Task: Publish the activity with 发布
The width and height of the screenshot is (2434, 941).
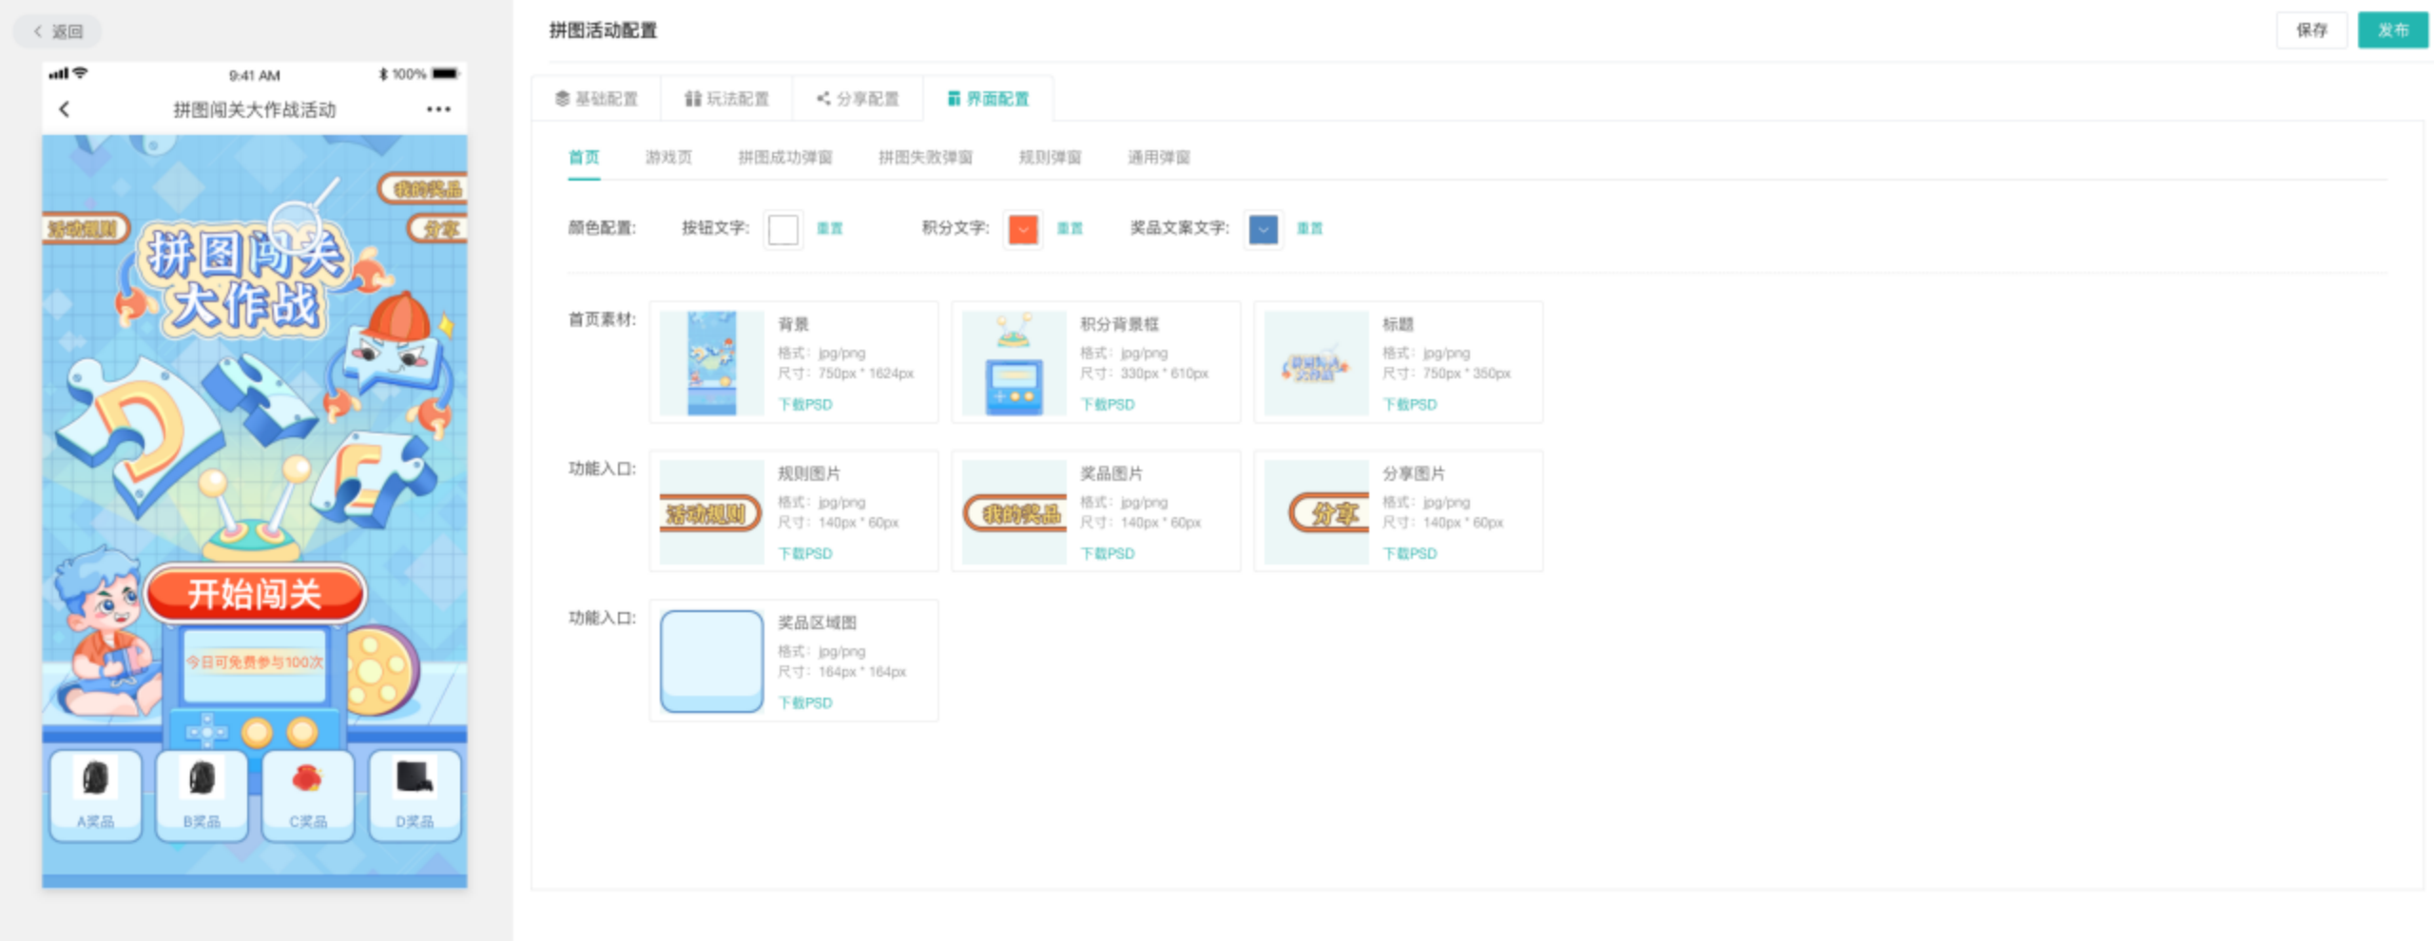Action: pos(2393,30)
